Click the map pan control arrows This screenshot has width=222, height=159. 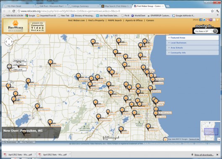click(9, 41)
